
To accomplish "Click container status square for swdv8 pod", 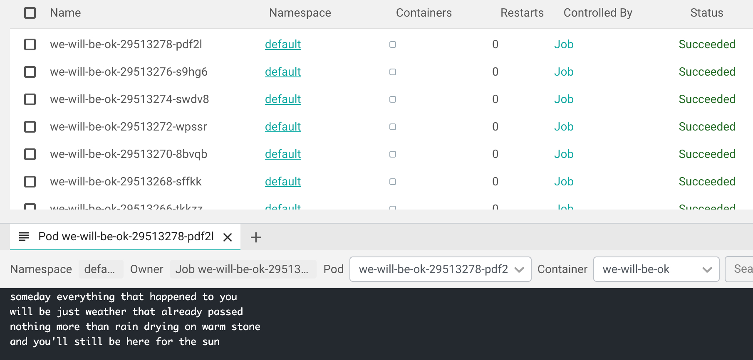I will [392, 99].
